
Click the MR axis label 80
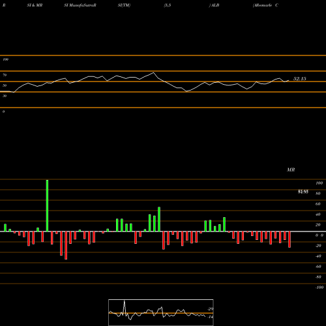click(318, 194)
